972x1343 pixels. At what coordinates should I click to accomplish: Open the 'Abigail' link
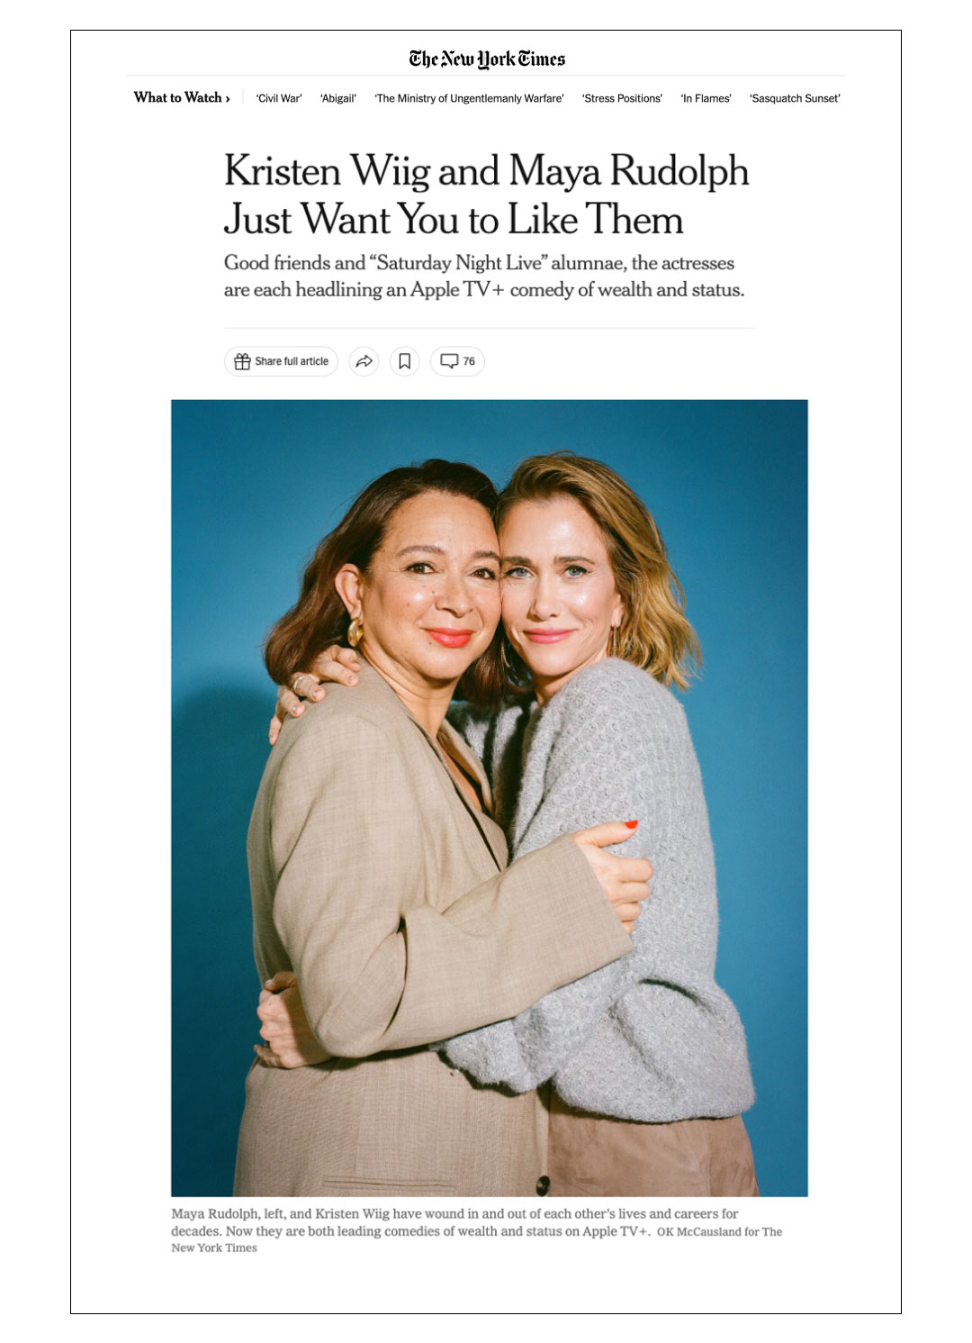(338, 98)
